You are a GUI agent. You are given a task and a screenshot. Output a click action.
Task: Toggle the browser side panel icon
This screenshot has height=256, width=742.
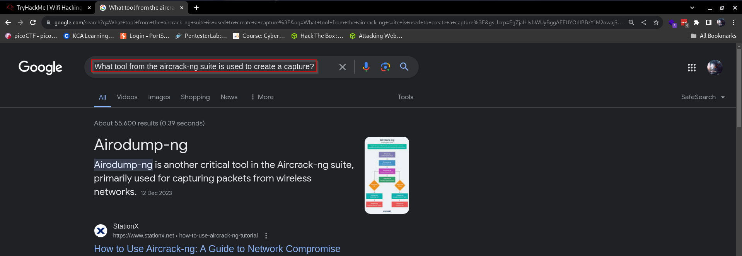[709, 22]
